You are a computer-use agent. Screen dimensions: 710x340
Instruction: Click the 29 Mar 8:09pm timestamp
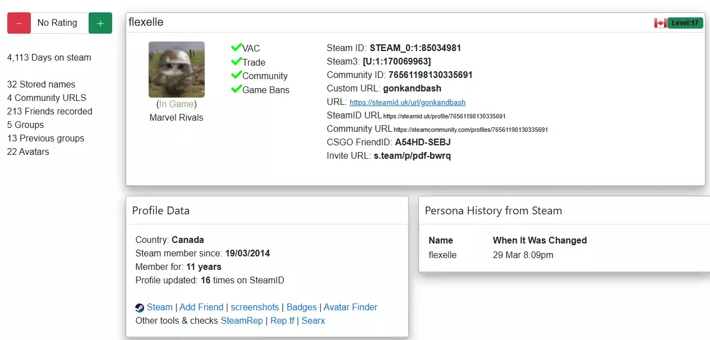pos(523,255)
